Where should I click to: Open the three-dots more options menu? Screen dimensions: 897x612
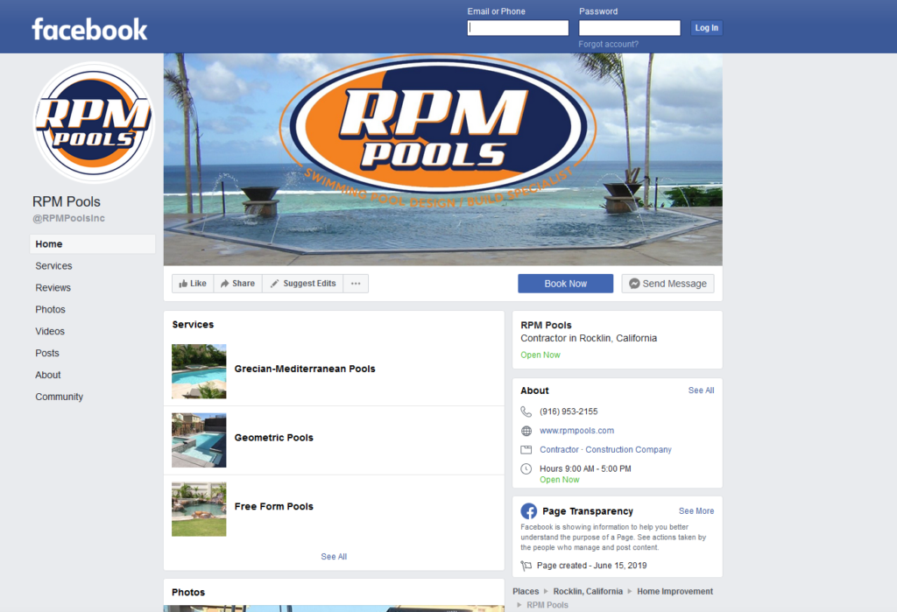tap(356, 284)
